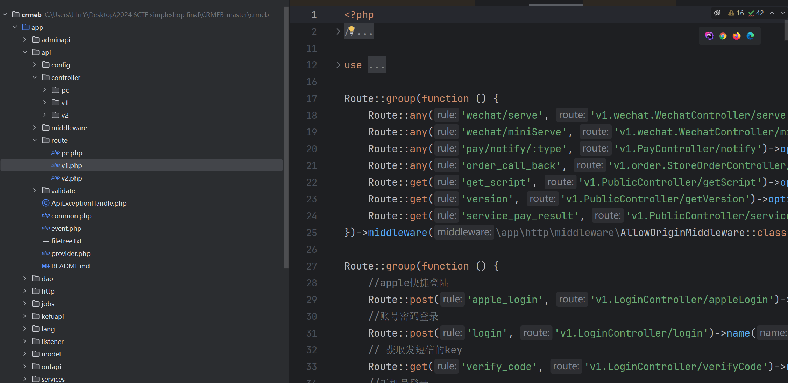788x383 pixels.
Task: Toggle the crossed-eye inspection highlighting icon
Action: click(x=717, y=13)
